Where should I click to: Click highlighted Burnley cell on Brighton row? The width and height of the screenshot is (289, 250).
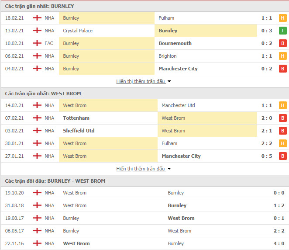(x=107, y=56)
